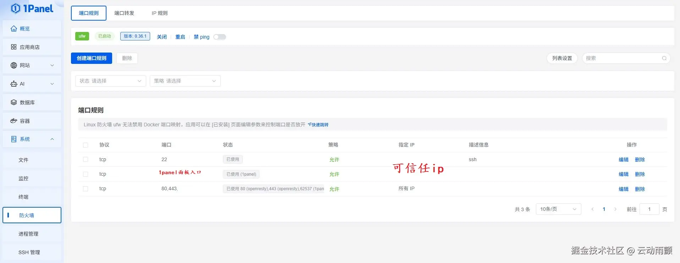Click the 所有 IP cell
This screenshot has height=263, width=680.
406,188
